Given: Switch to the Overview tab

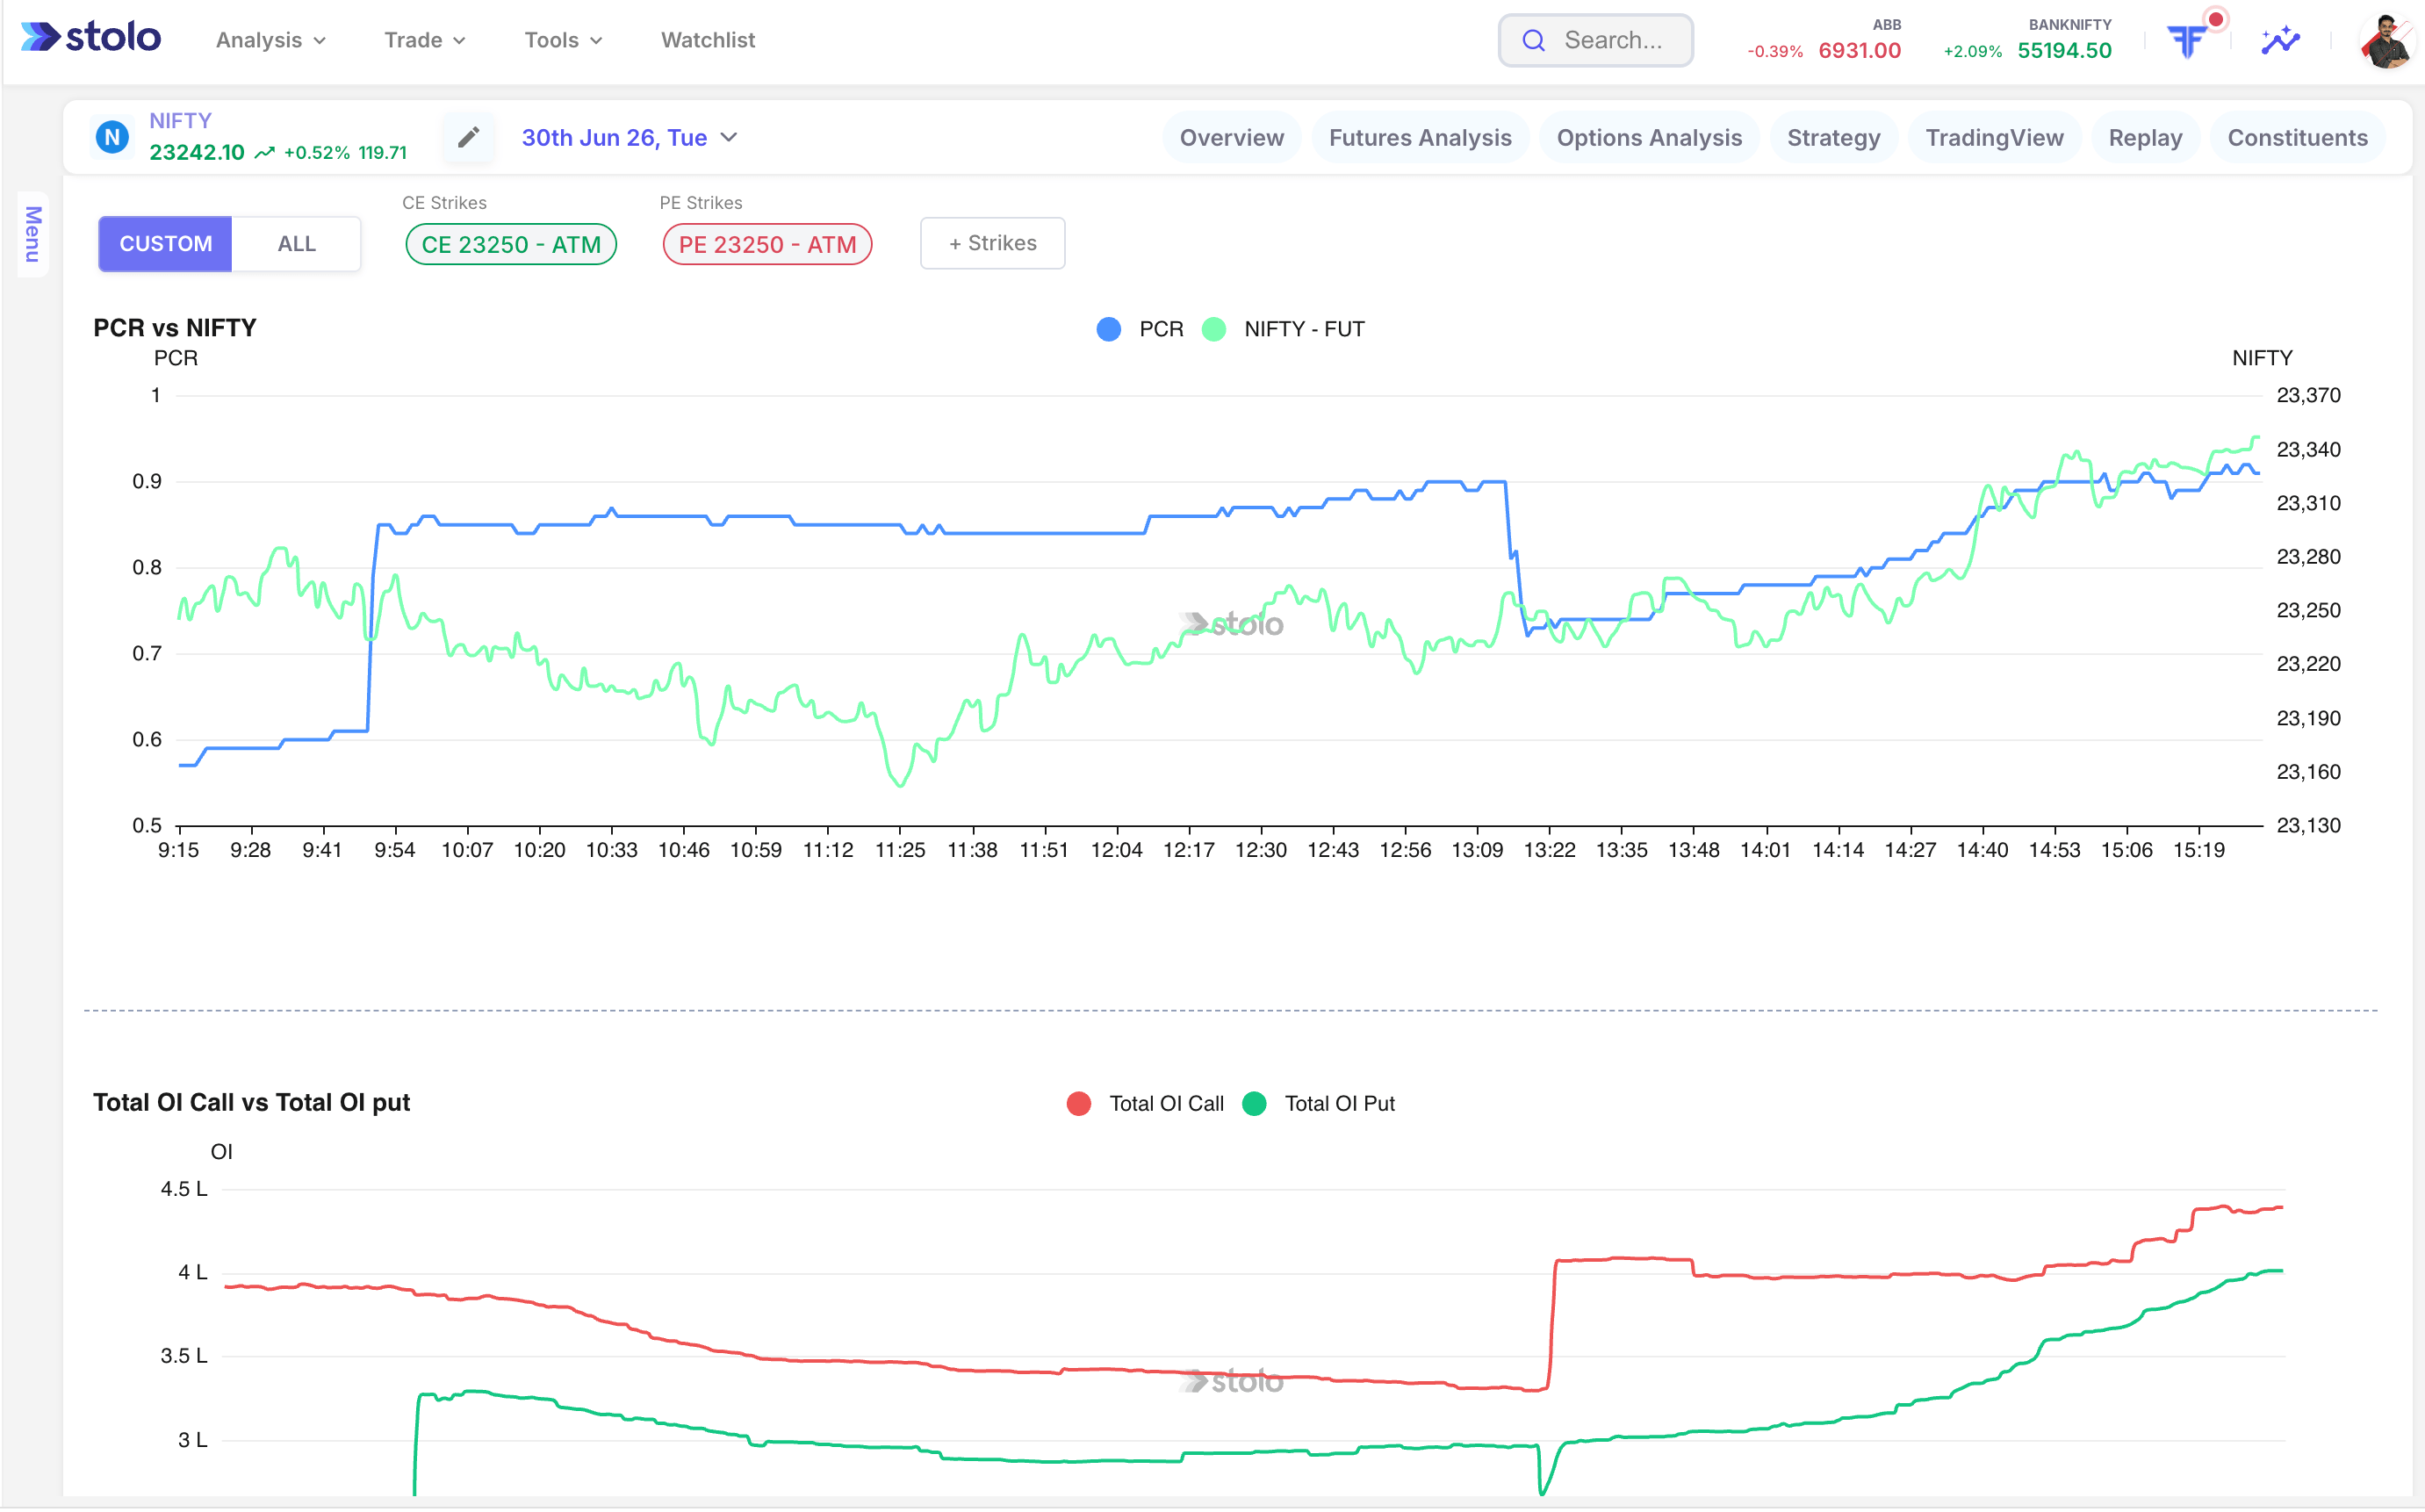Looking at the screenshot, I should click(x=1231, y=138).
